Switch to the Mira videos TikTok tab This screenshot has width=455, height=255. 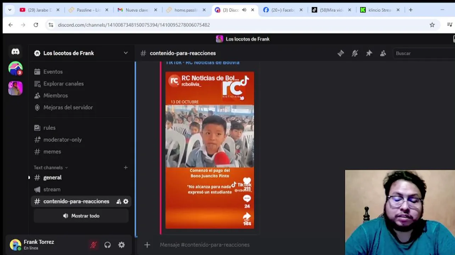click(332, 10)
